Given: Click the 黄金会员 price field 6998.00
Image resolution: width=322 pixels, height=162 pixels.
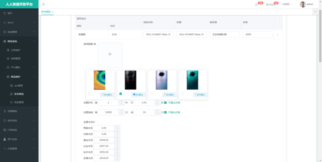Looking at the screenshot, I should click(104, 140).
